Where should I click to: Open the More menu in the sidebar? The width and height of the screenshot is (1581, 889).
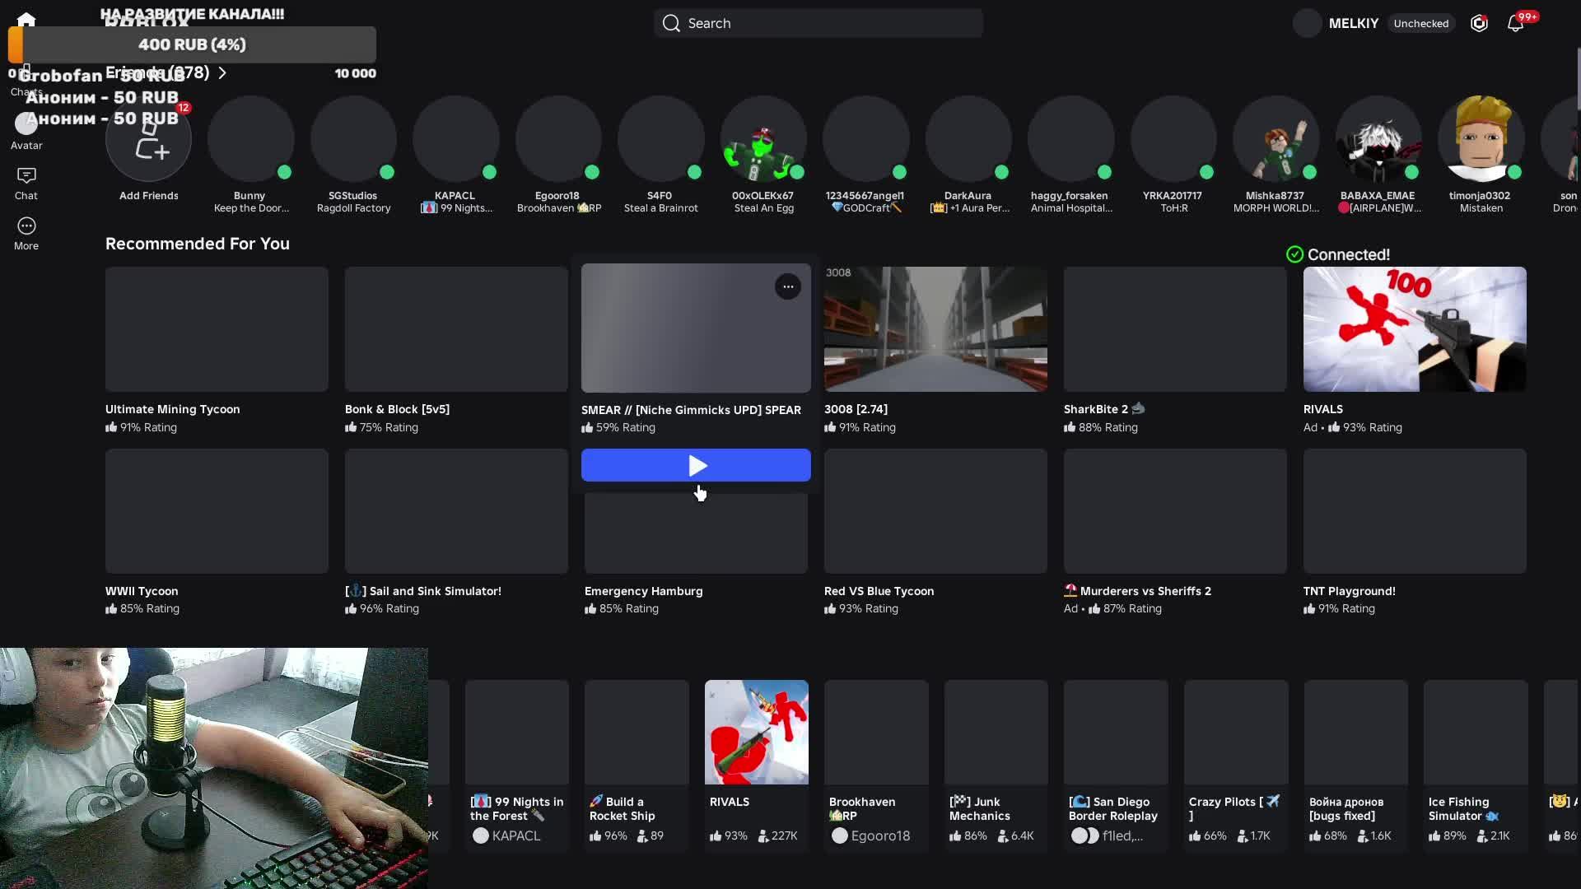26,234
